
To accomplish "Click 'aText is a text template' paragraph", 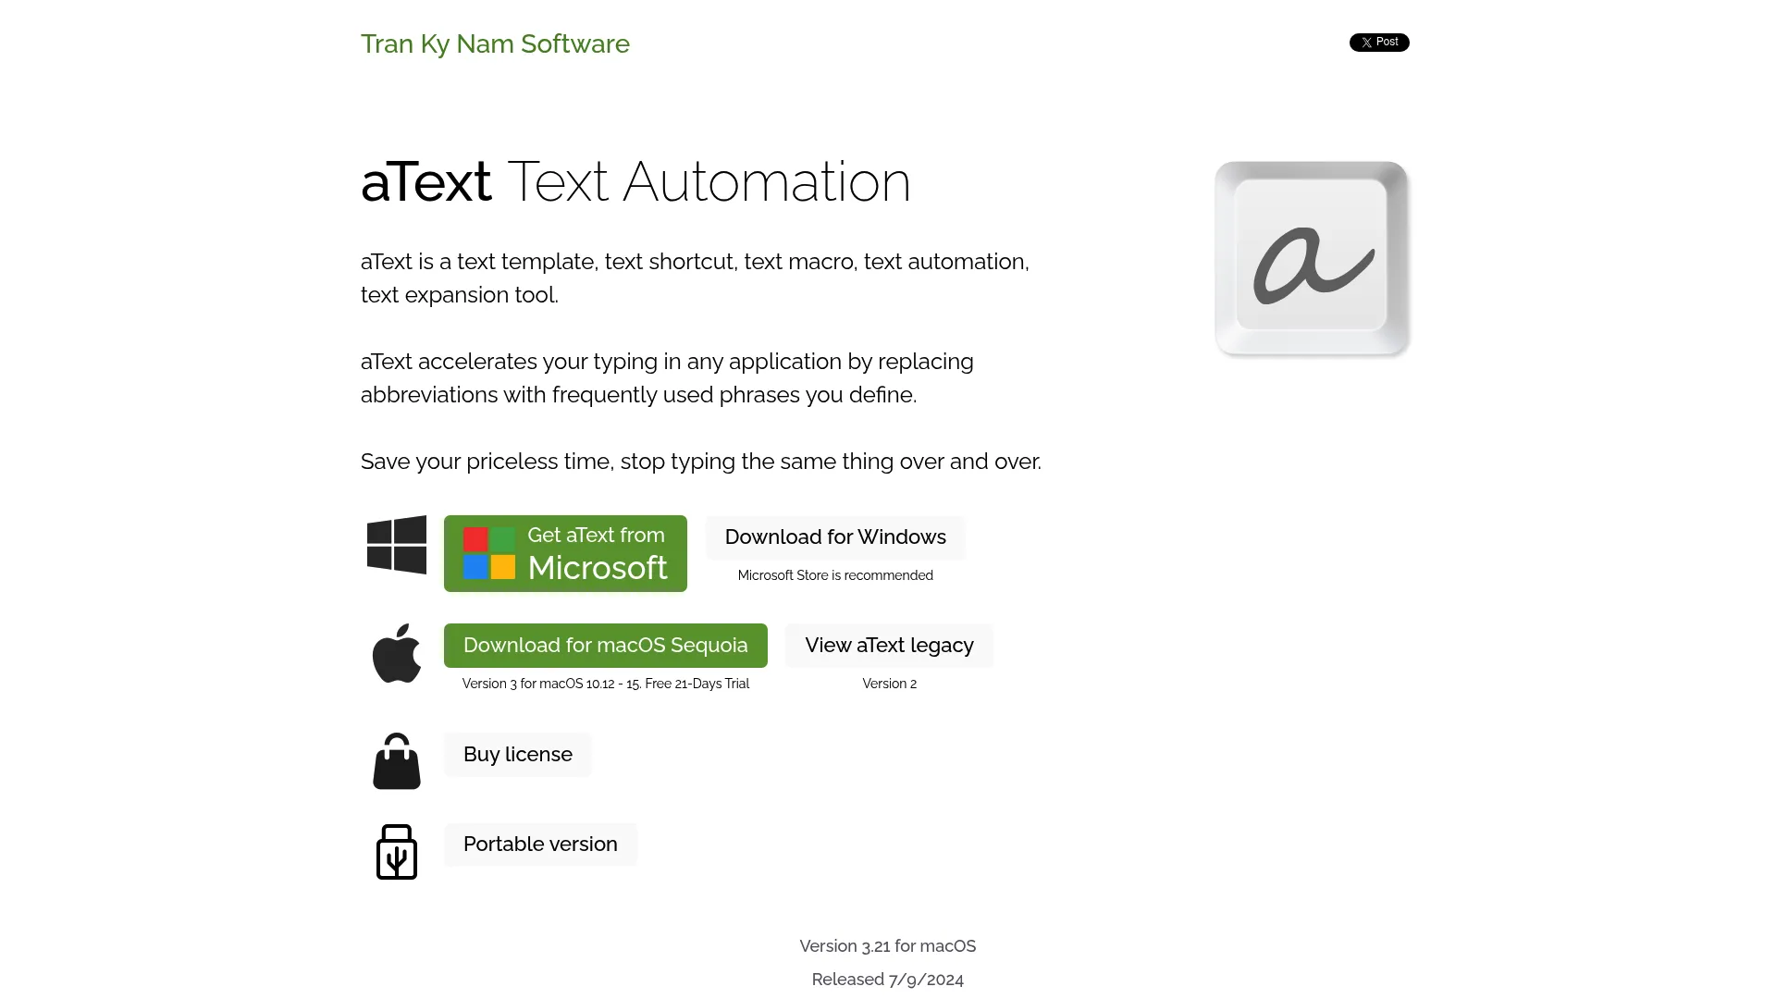I will tap(695, 278).
